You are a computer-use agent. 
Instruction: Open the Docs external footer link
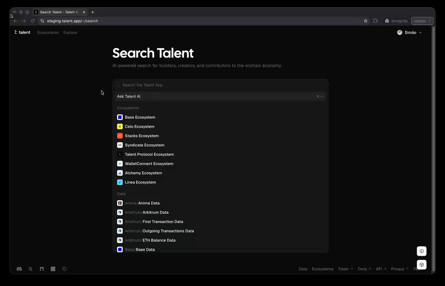coord(364,269)
